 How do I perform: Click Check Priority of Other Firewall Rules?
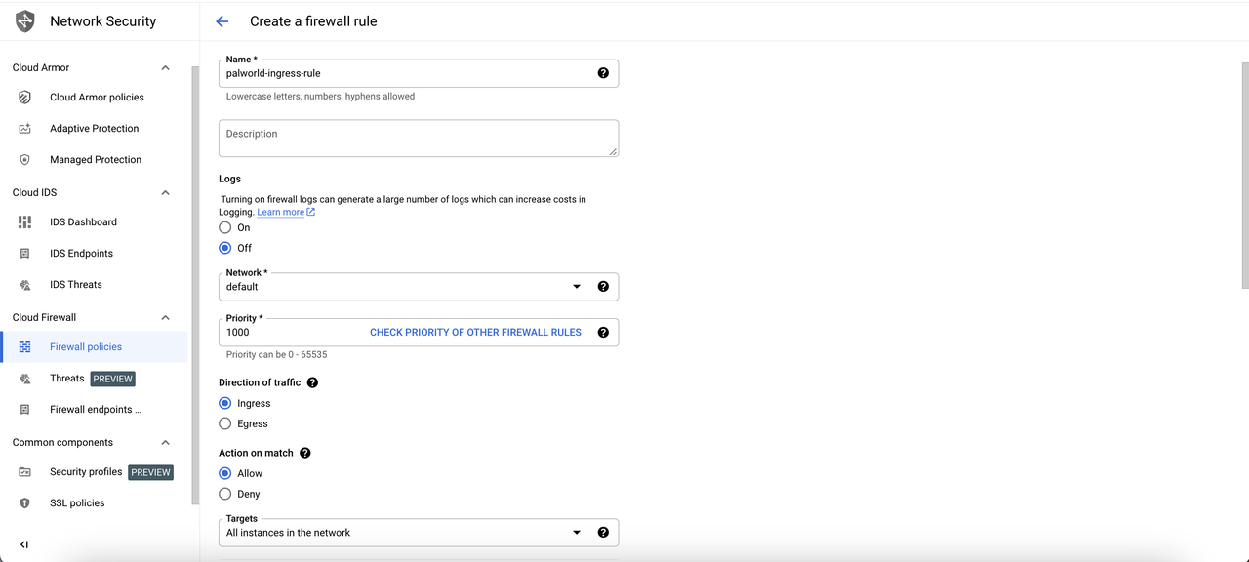coord(475,332)
